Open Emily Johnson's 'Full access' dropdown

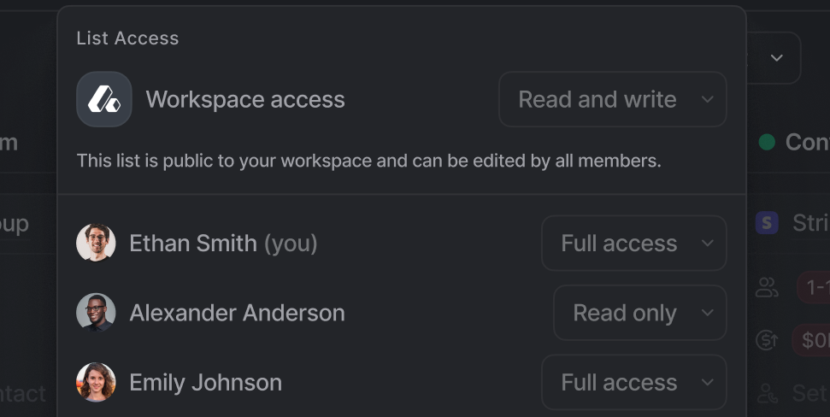(x=633, y=382)
